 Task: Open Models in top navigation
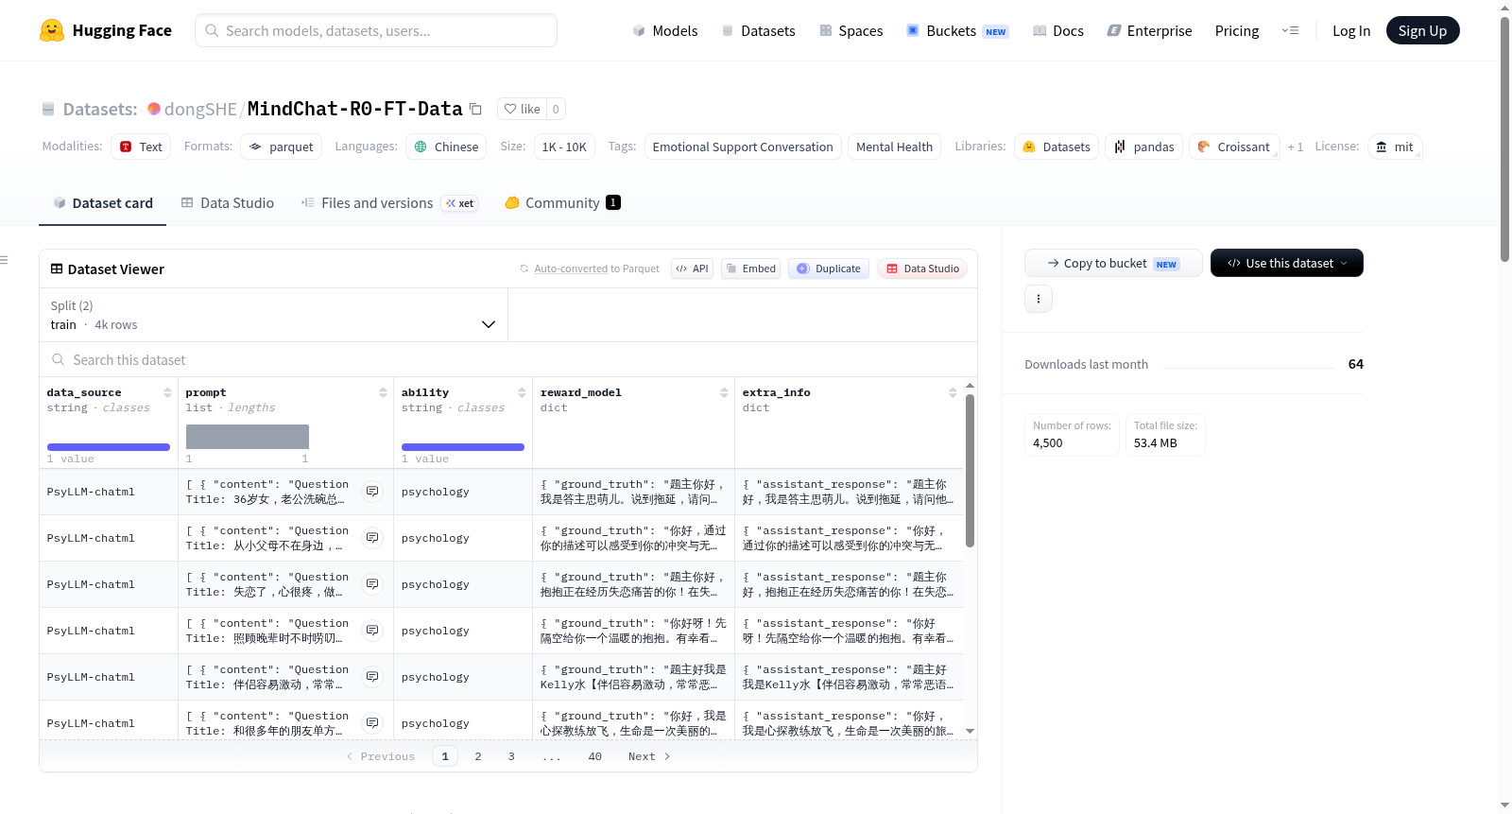pyautogui.click(x=665, y=30)
